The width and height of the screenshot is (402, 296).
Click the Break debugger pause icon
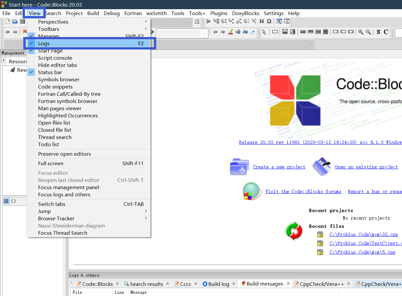(262, 21)
